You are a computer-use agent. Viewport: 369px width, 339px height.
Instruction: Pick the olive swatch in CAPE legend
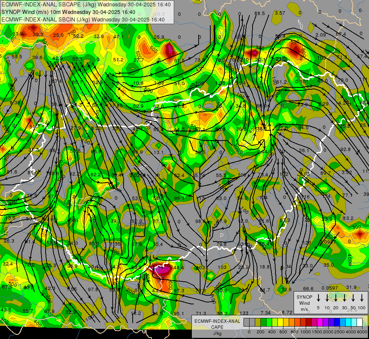coord(258,322)
